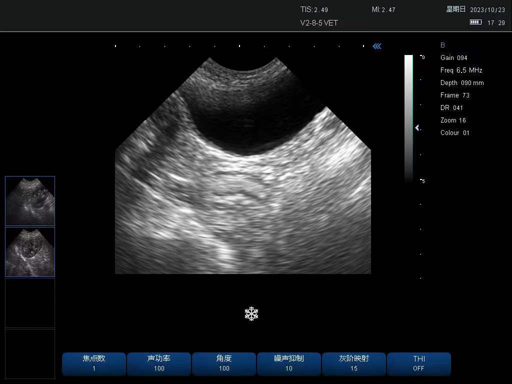Viewport: 512px width, 384px height.
Task: Click the grayscale gradient bar
Action: pyautogui.click(x=408, y=117)
